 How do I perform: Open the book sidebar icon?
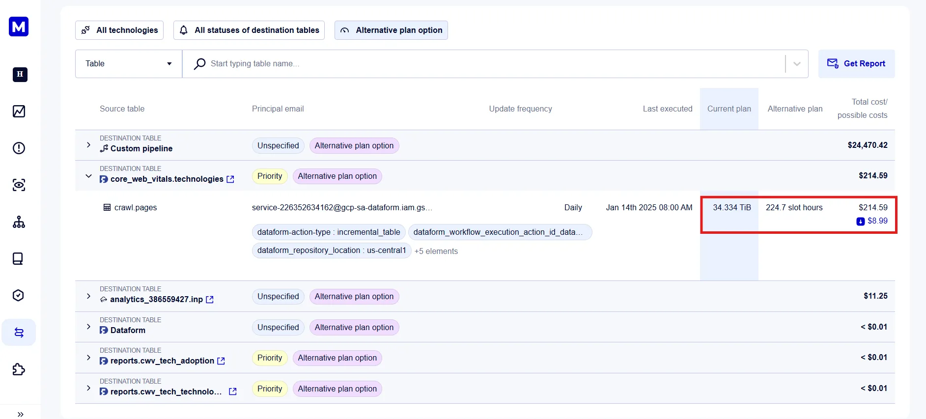19,259
